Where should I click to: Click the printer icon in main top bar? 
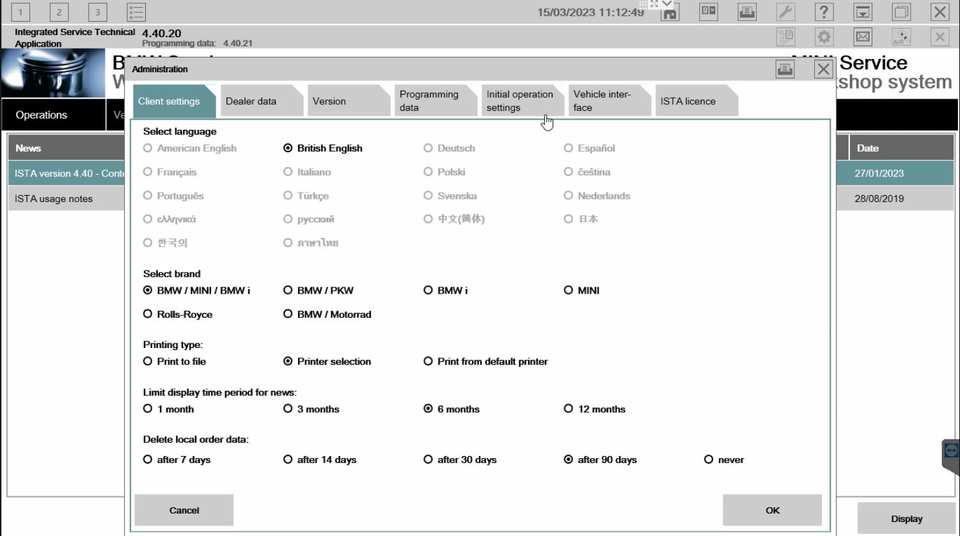pyautogui.click(x=747, y=12)
